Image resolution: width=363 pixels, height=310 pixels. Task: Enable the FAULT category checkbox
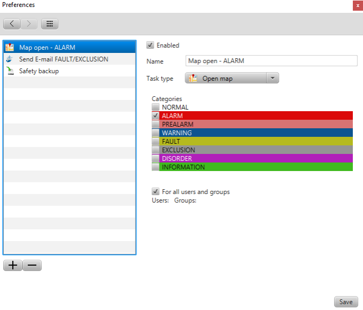(155, 141)
